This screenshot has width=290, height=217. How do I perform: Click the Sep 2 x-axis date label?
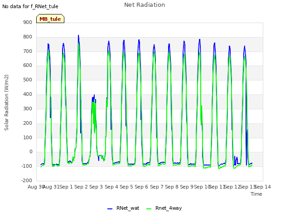click(81, 187)
